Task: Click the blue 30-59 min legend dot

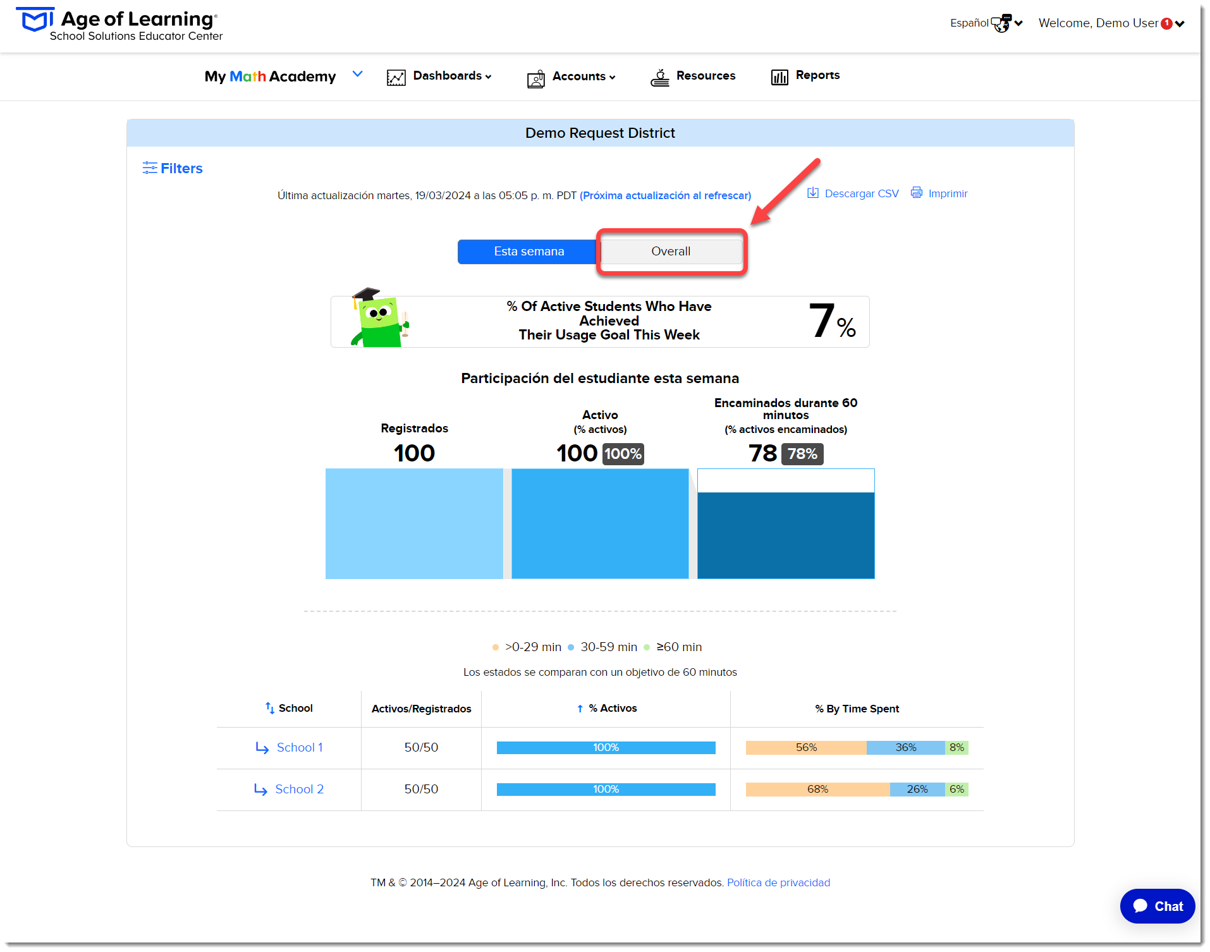Action: tap(571, 647)
